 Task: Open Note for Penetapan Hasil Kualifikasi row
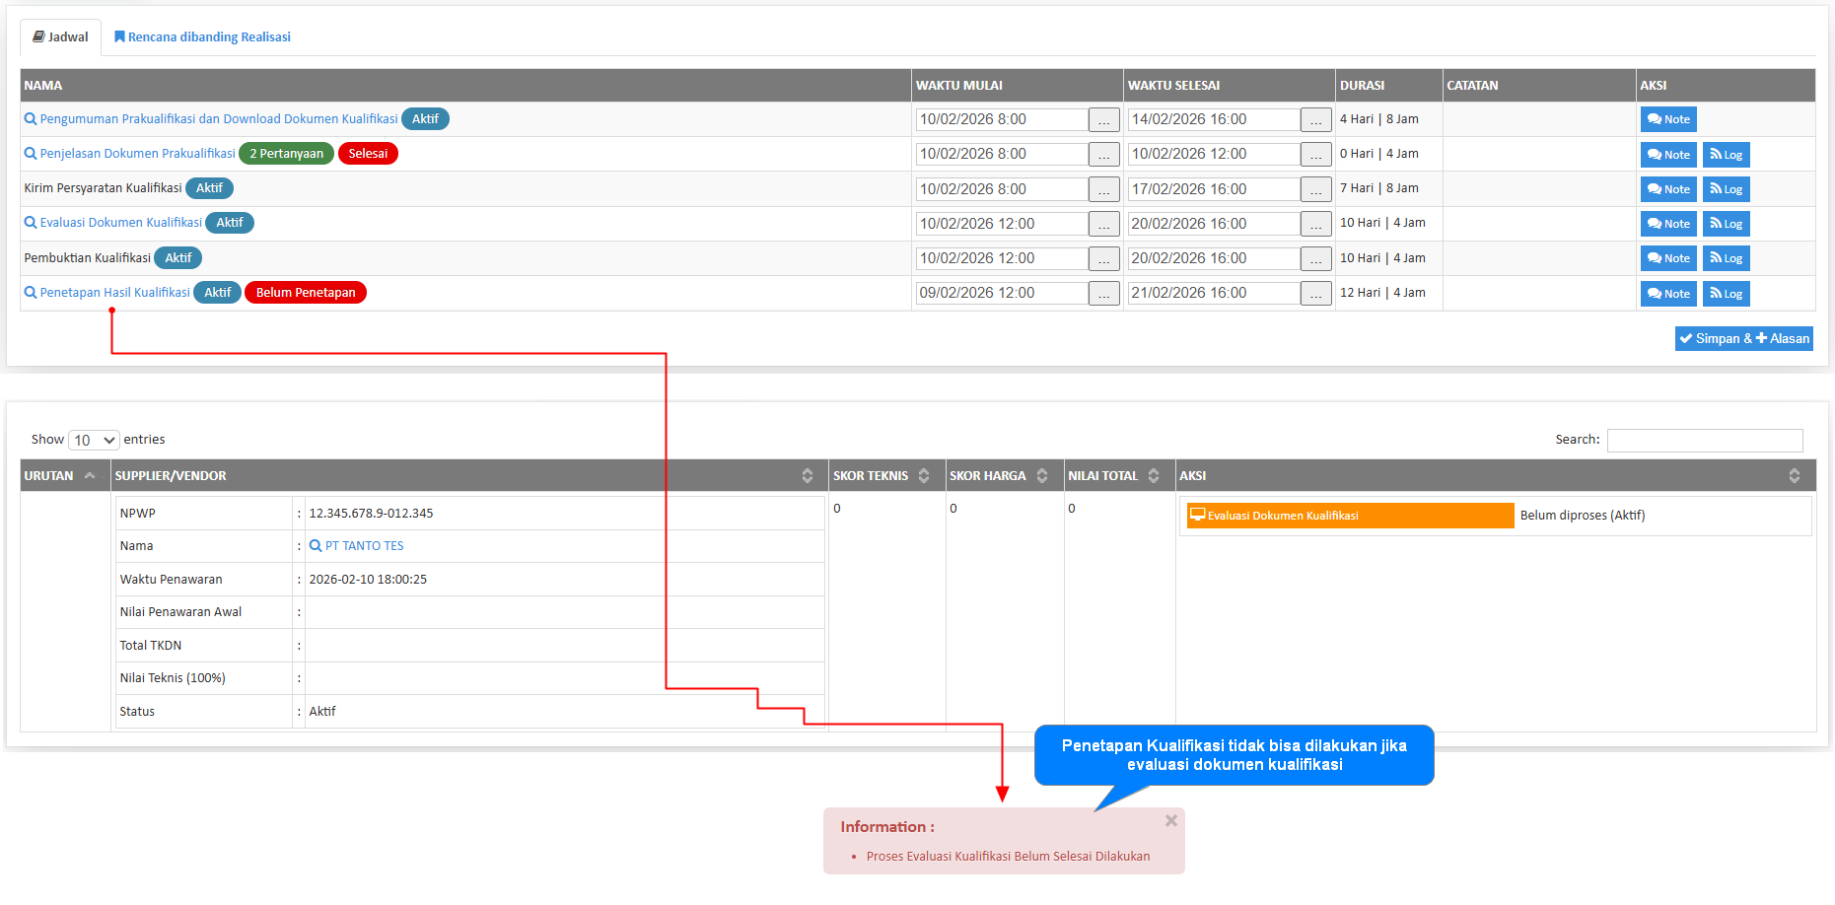tap(1667, 294)
